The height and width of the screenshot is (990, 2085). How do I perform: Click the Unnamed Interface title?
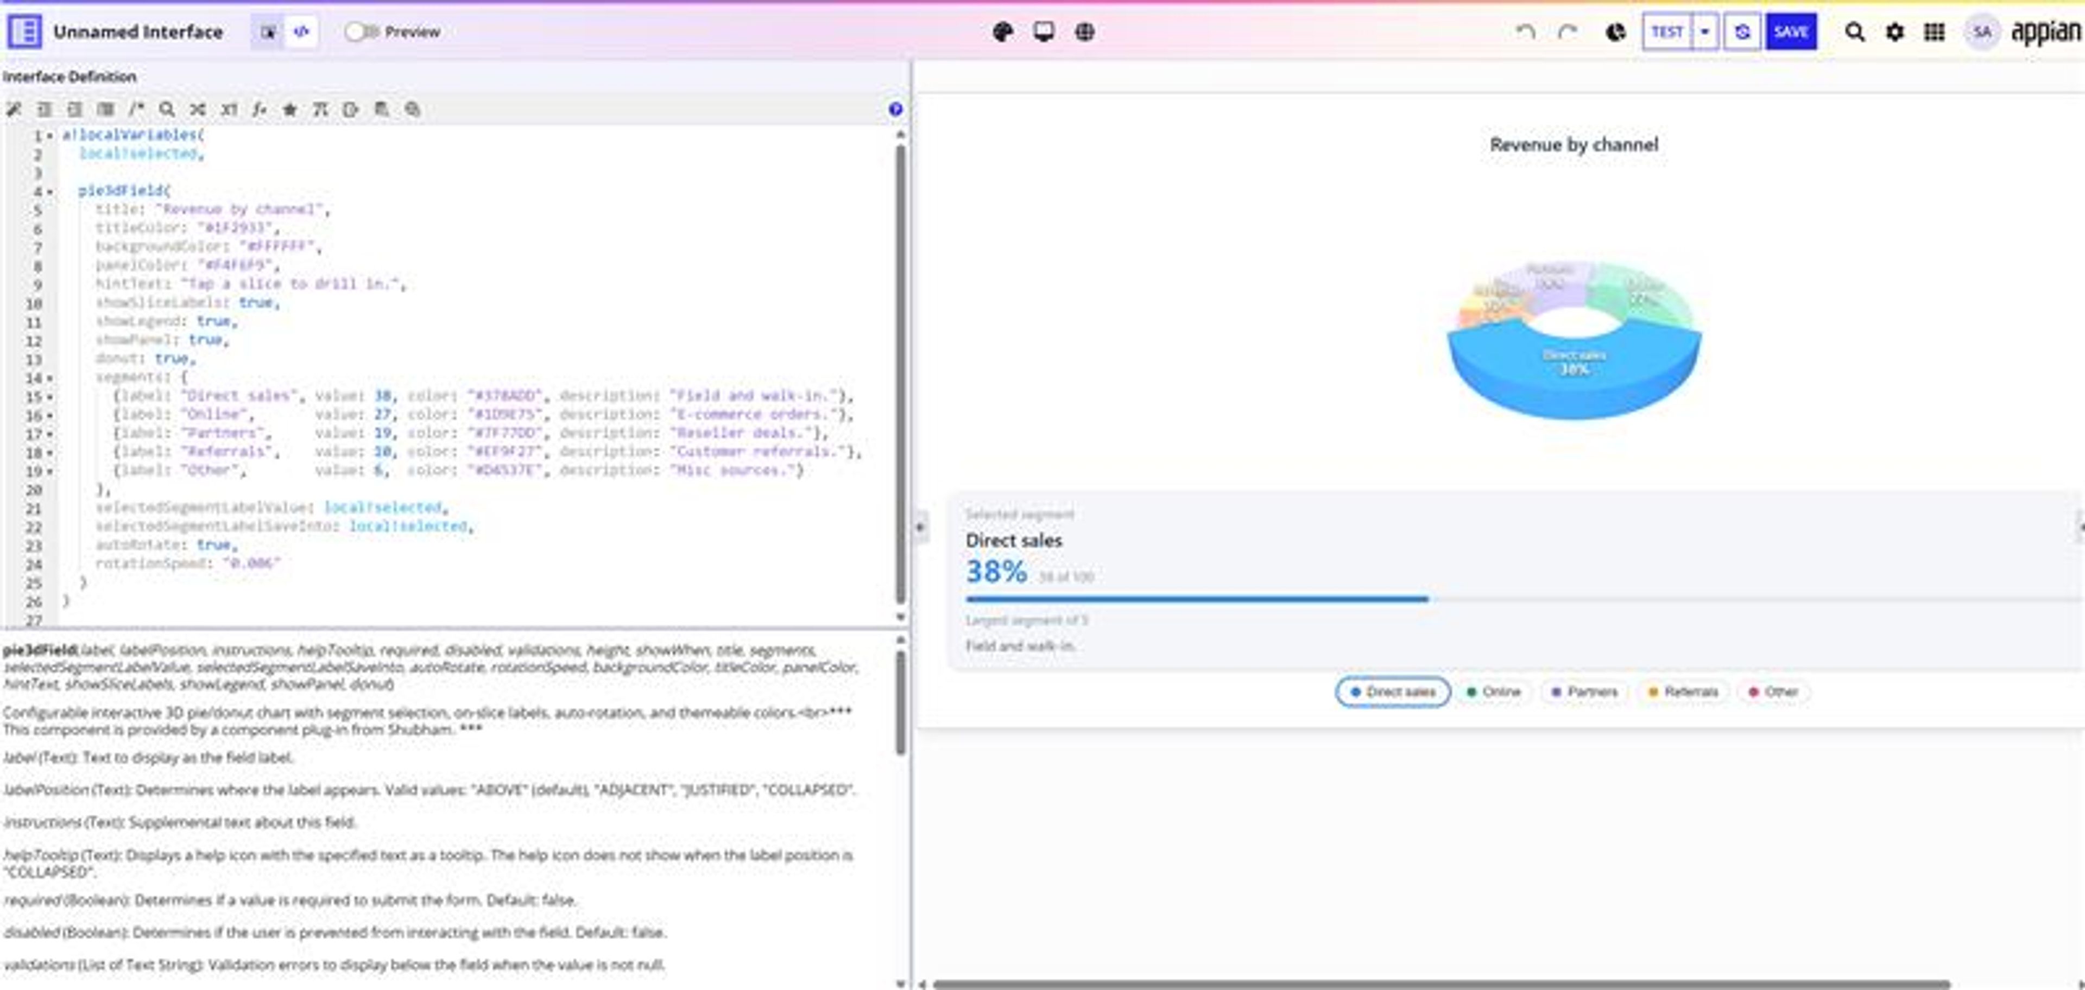coord(137,31)
